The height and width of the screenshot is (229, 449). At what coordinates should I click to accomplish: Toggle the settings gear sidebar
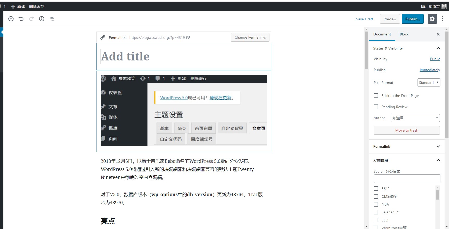click(x=432, y=19)
